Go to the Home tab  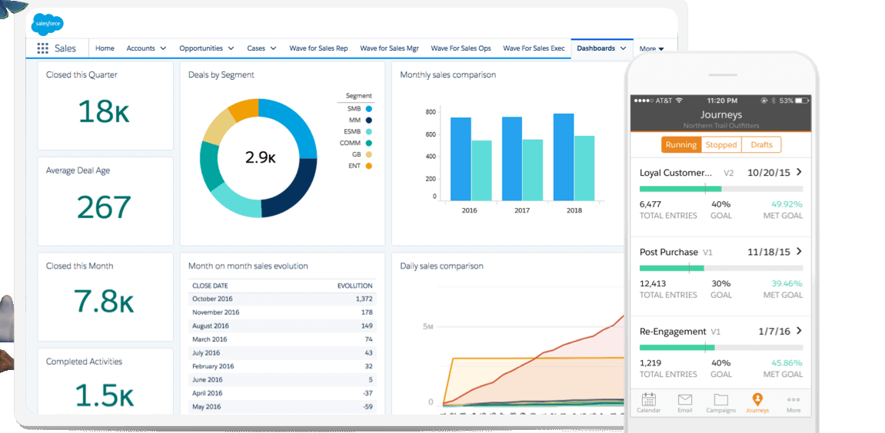(105, 48)
